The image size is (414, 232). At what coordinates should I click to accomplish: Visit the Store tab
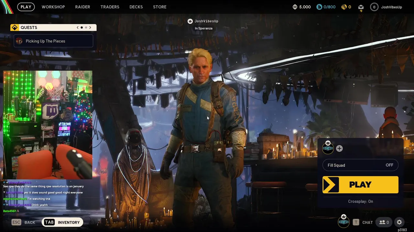(x=160, y=7)
